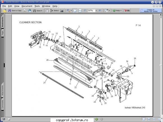This screenshot has width=163, height=122.
Task: Click the Yahoo toolbar icon
Action: (x=127, y=11)
